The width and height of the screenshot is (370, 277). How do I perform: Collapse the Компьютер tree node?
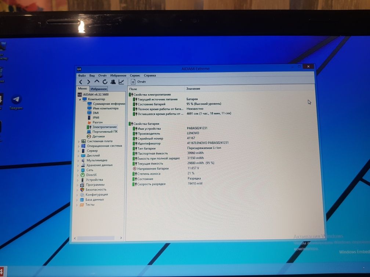click(x=80, y=99)
